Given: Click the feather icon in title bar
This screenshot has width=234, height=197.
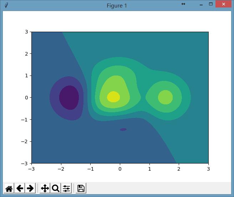Looking at the screenshot, I should 7,5.
